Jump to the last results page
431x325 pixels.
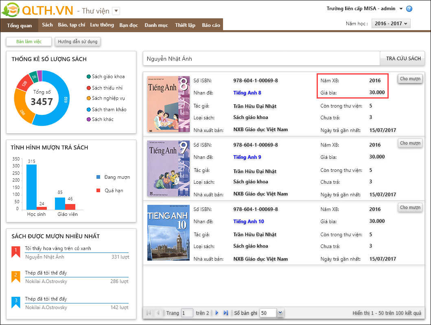226,313
